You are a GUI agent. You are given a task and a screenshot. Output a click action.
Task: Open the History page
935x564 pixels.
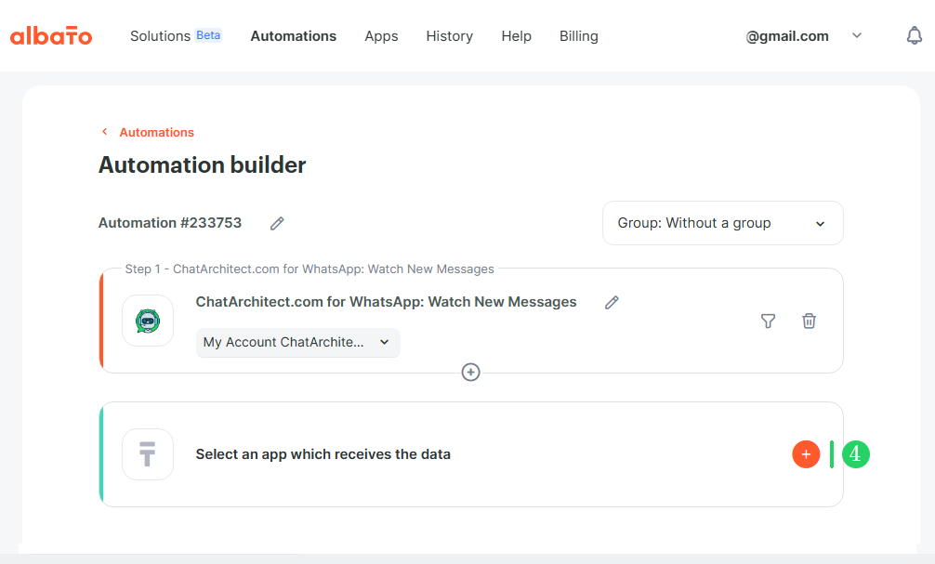(x=450, y=36)
